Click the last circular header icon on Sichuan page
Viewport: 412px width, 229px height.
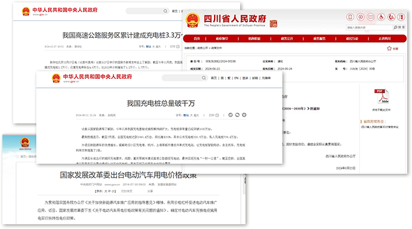401,17
